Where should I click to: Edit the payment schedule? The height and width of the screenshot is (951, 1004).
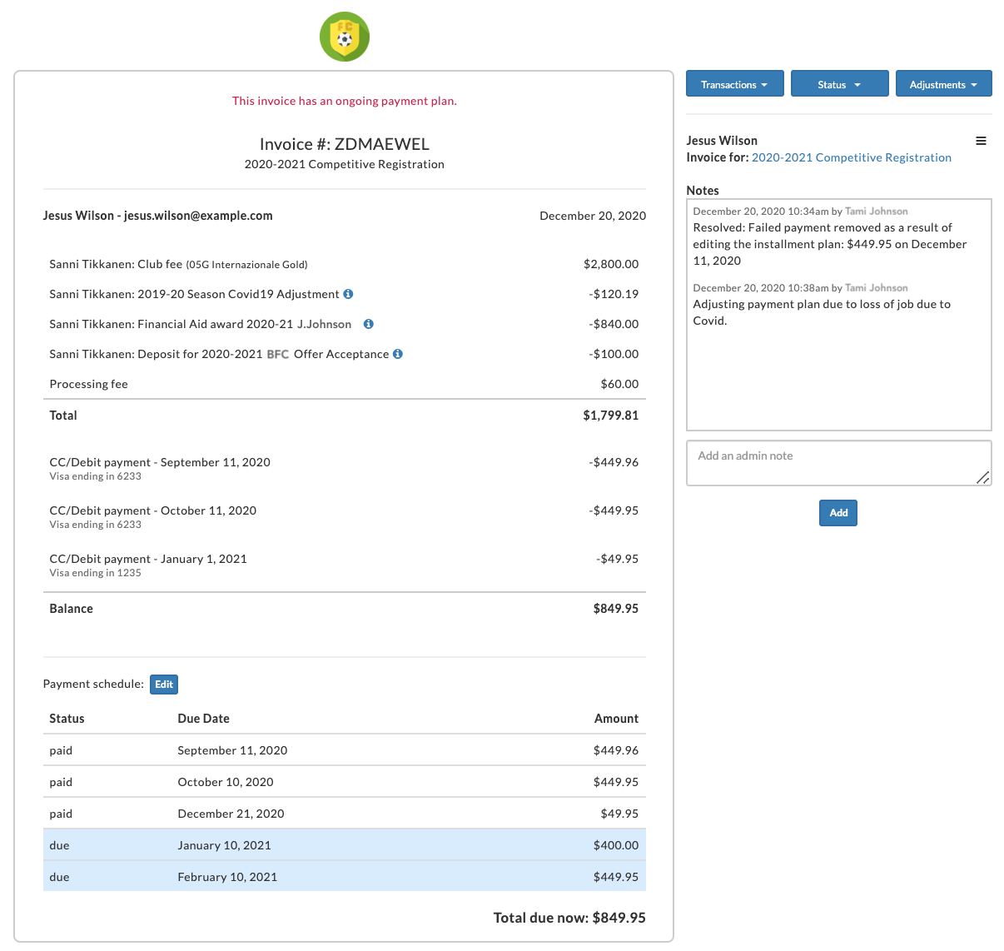[164, 685]
